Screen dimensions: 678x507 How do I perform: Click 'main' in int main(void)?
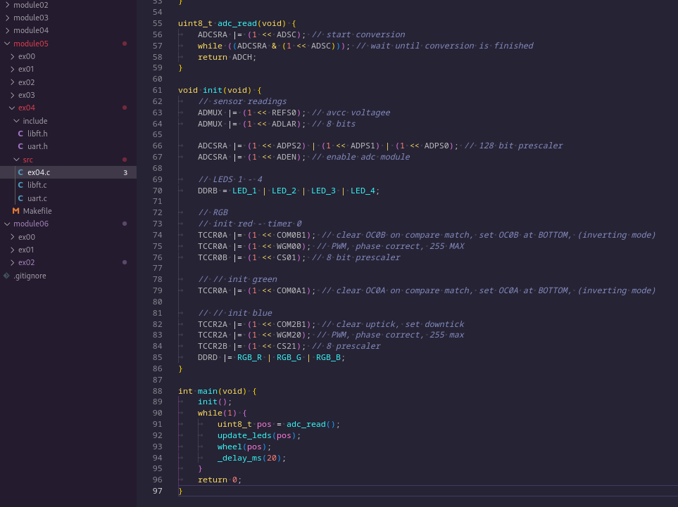click(x=208, y=391)
